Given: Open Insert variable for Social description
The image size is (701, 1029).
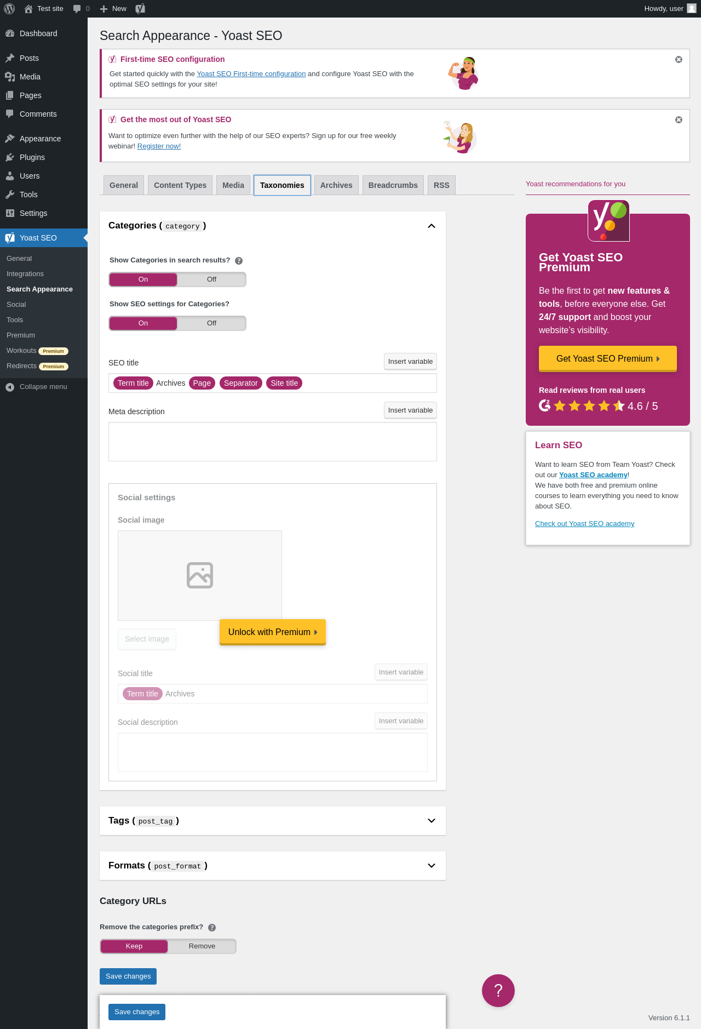Looking at the screenshot, I should (x=401, y=721).
